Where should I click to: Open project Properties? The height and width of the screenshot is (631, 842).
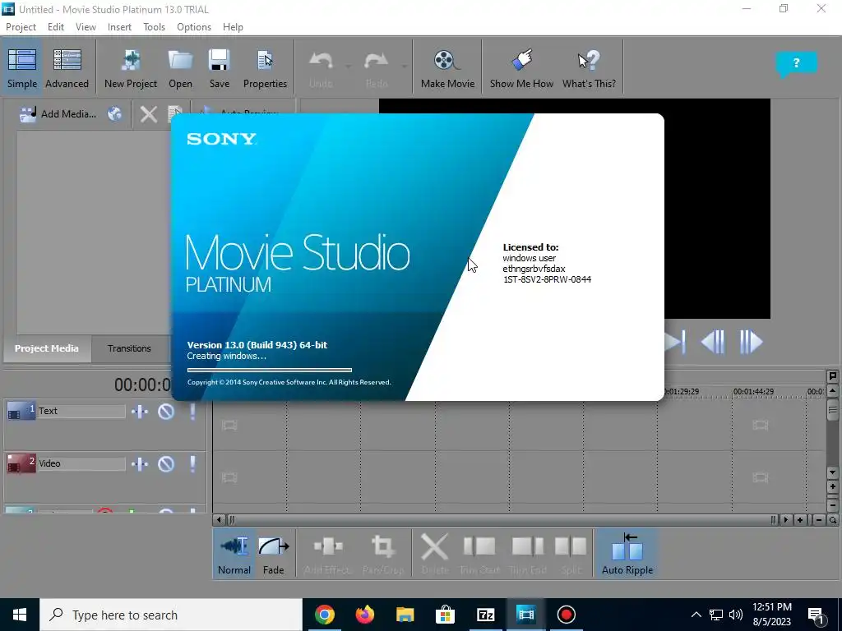pyautogui.click(x=265, y=67)
